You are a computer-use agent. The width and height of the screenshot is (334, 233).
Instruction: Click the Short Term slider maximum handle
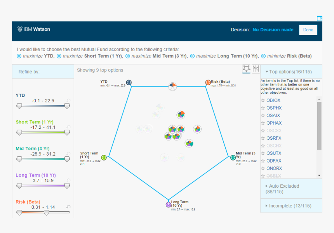click(x=67, y=133)
